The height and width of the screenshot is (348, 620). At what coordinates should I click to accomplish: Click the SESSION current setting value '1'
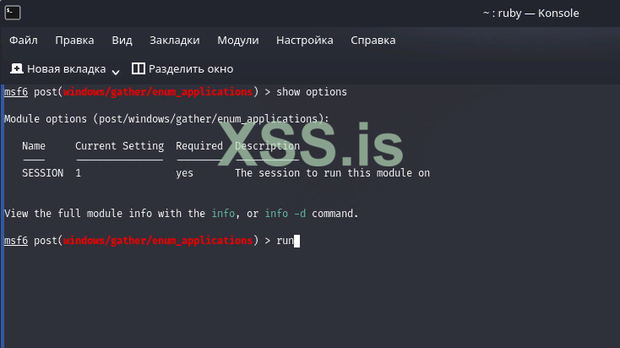point(79,173)
